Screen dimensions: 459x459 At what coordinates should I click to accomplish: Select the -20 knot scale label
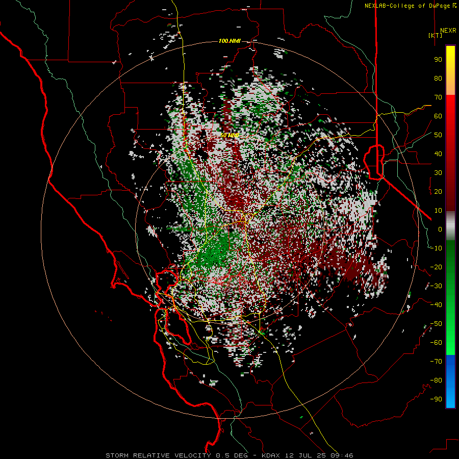pyautogui.click(x=436, y=267)
